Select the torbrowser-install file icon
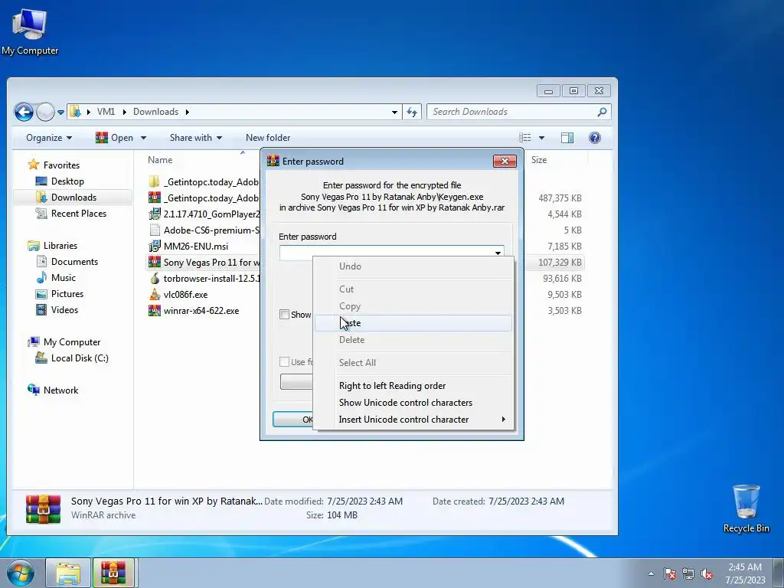Image resolution: width=784 pixels, height=588 pixels. point(155,278)
